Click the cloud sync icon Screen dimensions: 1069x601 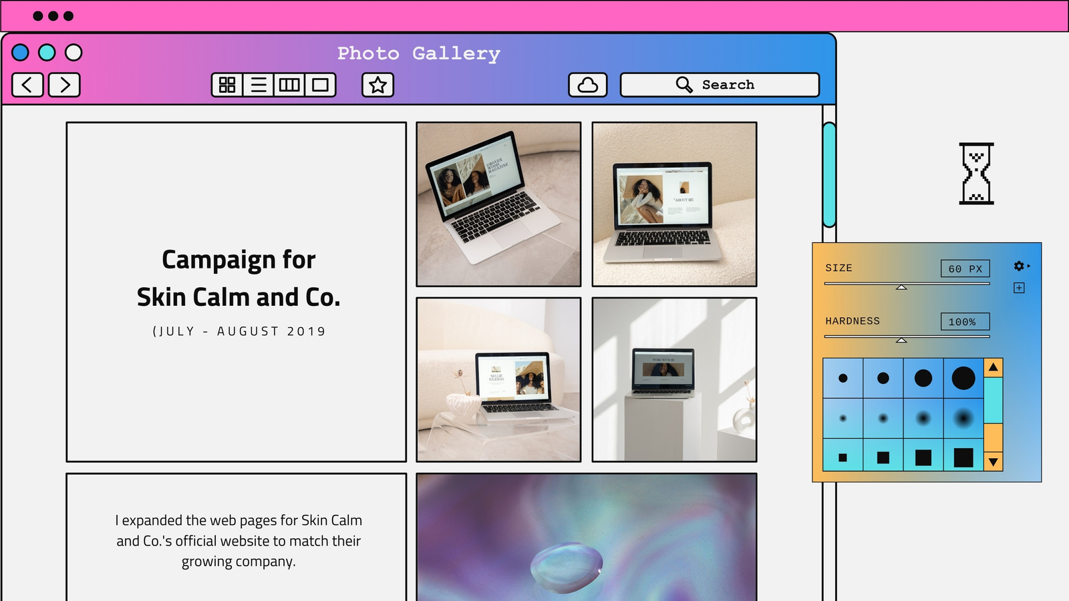click(x=588, y=85)
